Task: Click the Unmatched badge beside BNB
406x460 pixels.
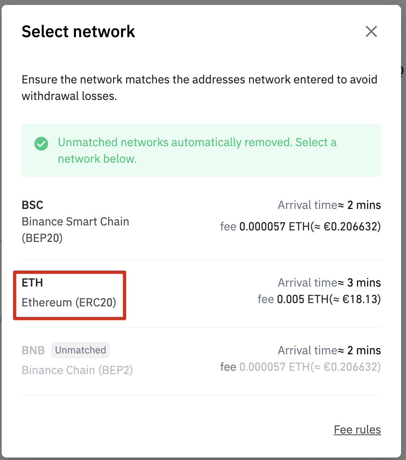Action: point(80,350)
